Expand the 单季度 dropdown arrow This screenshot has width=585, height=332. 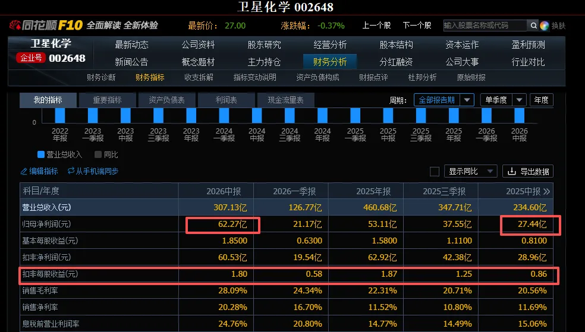(520, 100)
